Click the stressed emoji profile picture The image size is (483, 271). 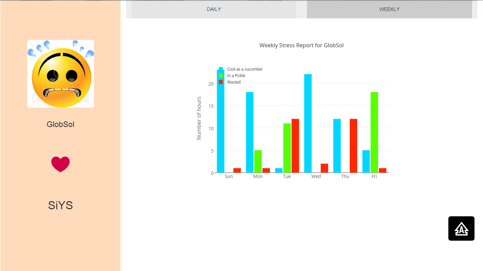point(60,73)
